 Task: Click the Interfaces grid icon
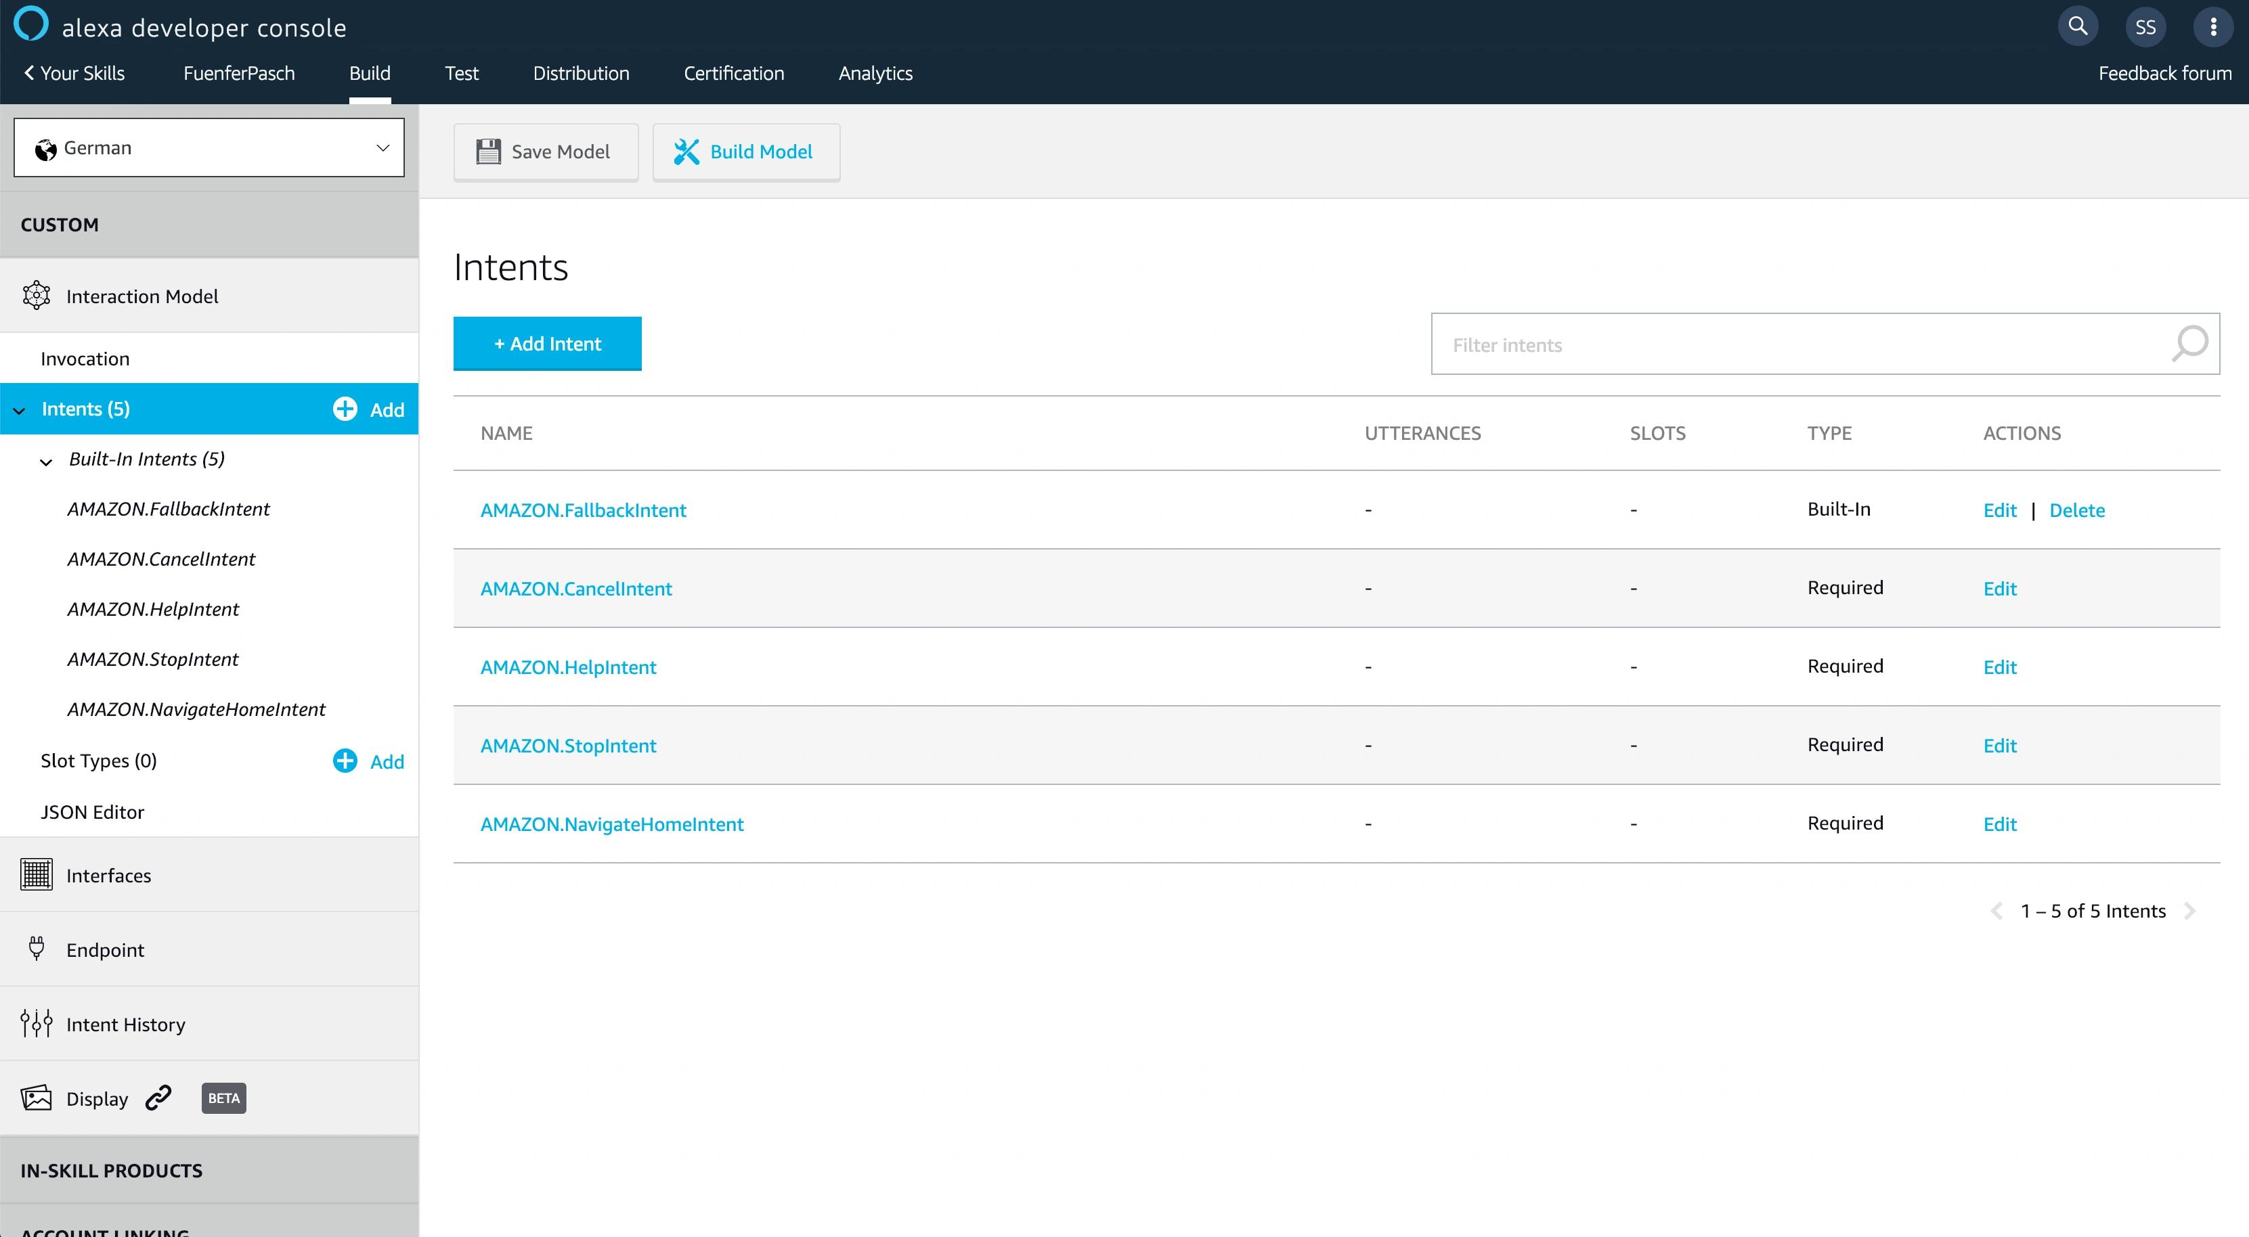(x=37, y=875)
